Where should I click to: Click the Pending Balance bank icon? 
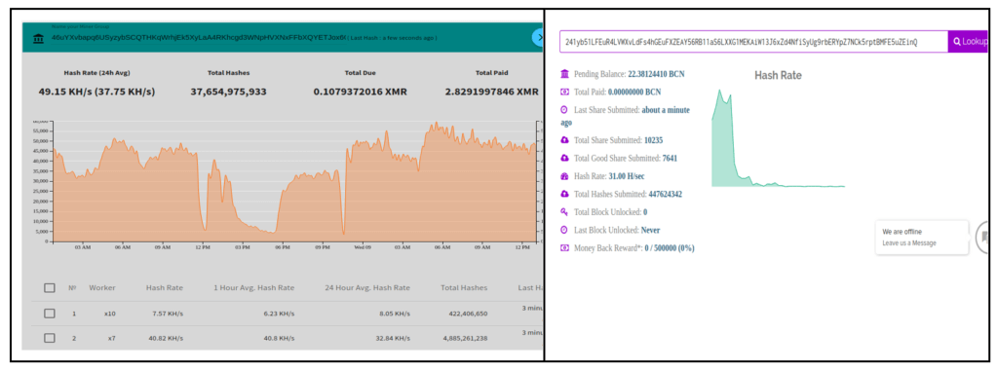point(564,74)
